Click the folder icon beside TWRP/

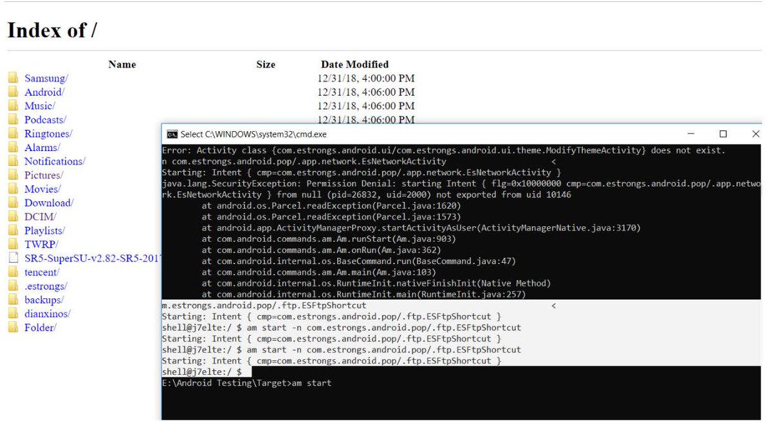(x=13, y=244)
